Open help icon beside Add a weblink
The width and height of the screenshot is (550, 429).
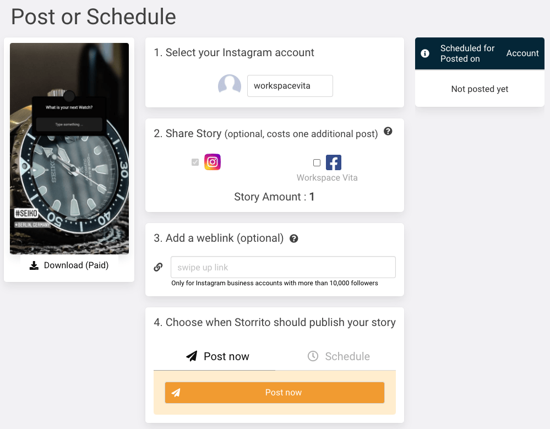coord(293,239)
